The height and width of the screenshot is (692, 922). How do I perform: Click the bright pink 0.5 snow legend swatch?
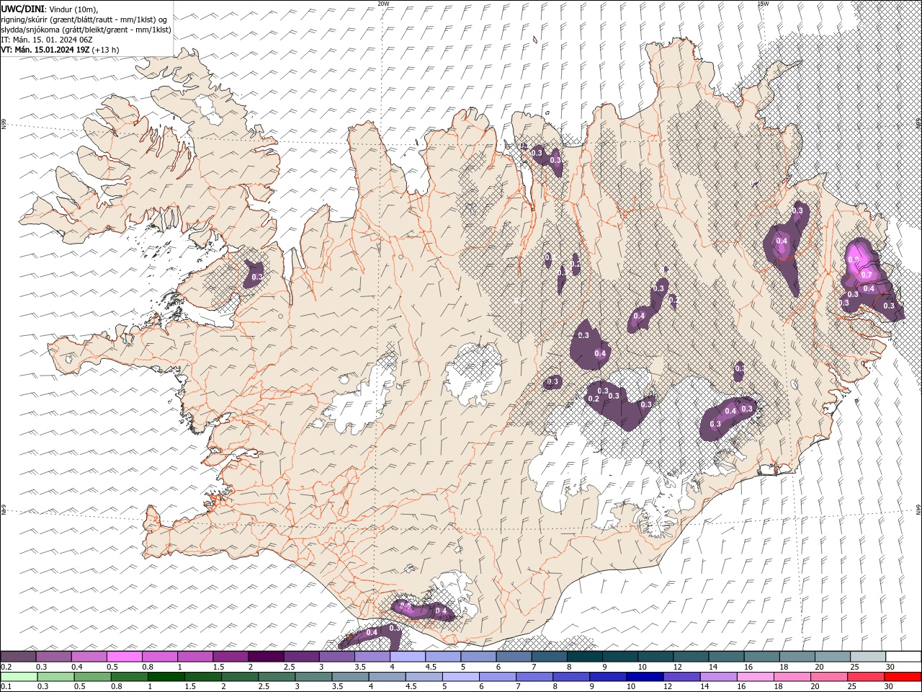pos(125,657)
